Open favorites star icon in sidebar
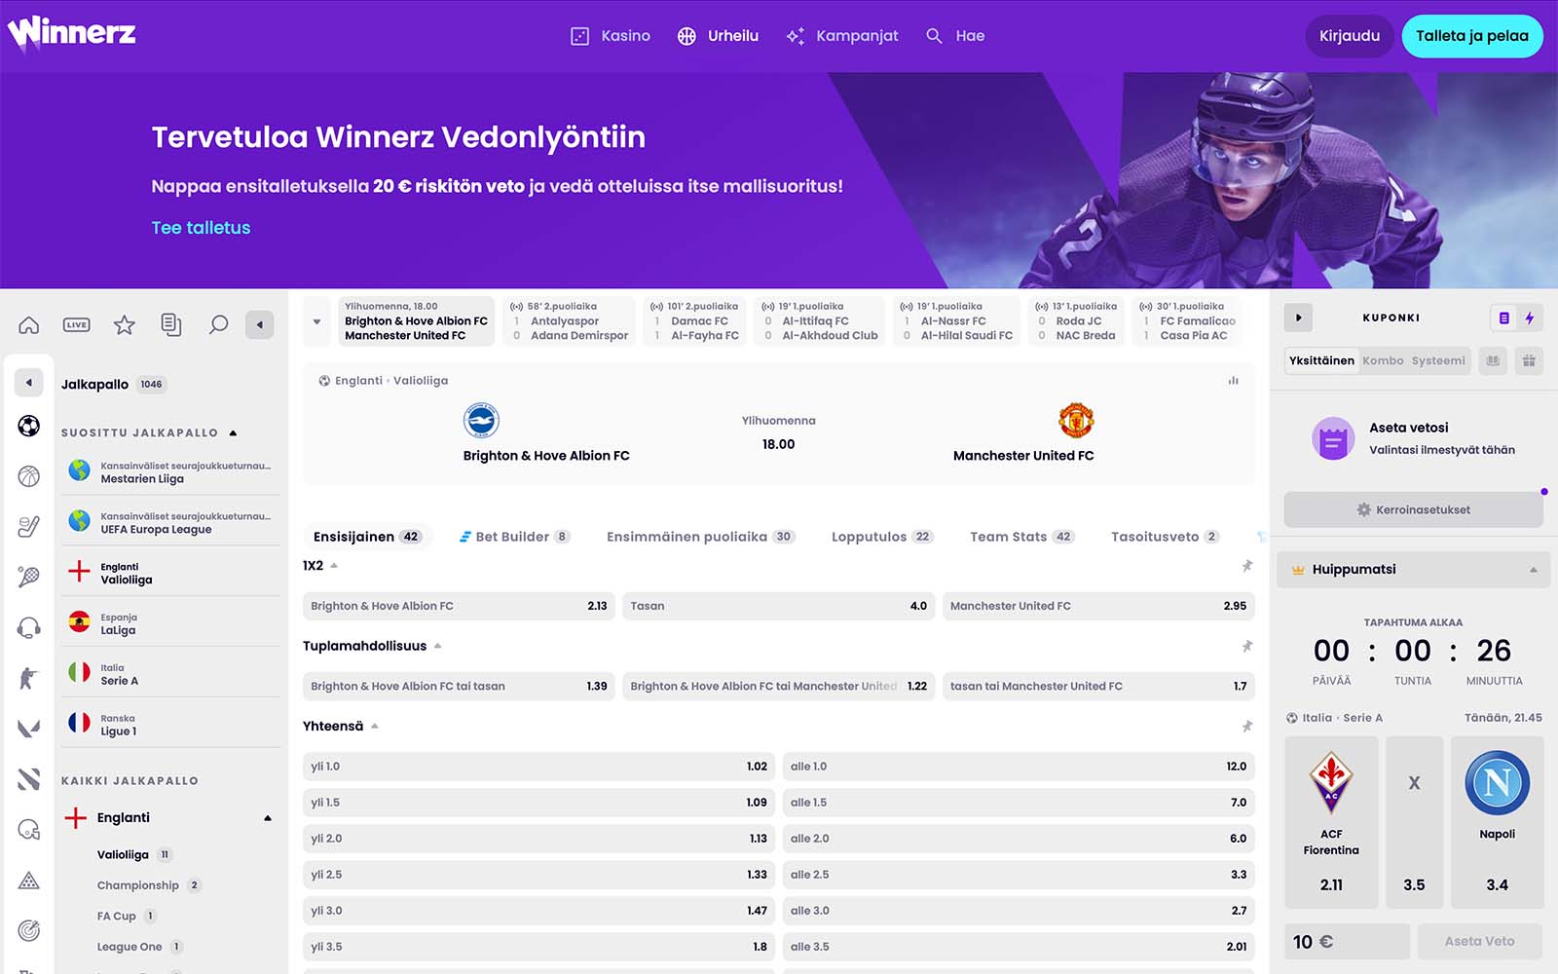 (124, 324)
